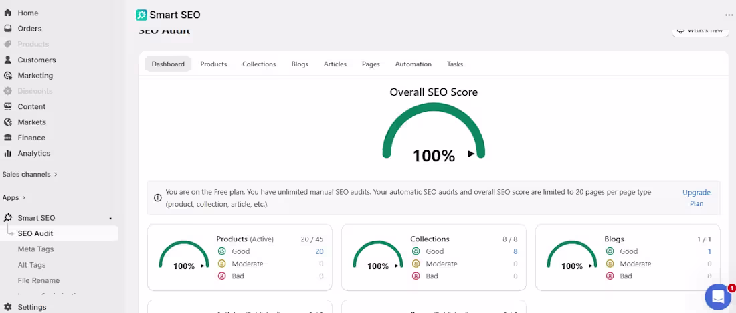Open Analytics

tap(34, 153)
